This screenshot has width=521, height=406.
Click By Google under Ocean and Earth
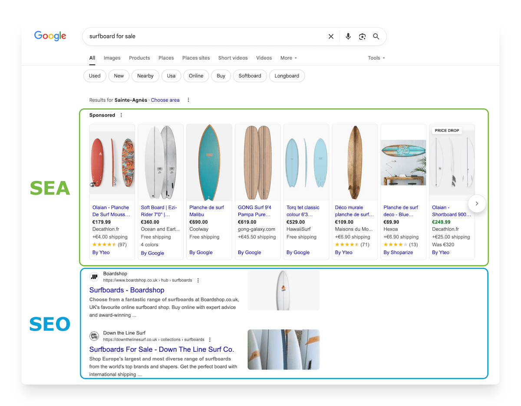coord(152,253)
